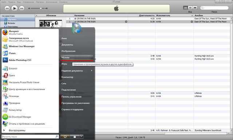
Task: Click the arrow icon beside A-HA in the 0:39 row
Action: (x=192, y=22)
